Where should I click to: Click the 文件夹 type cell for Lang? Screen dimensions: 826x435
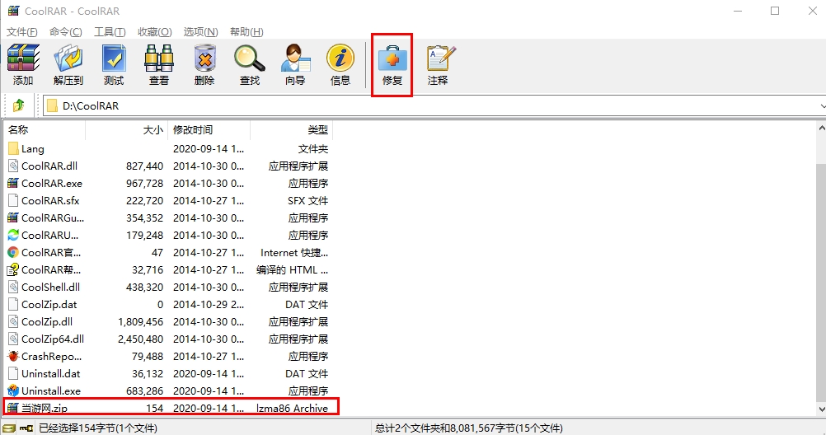[313, 149]
